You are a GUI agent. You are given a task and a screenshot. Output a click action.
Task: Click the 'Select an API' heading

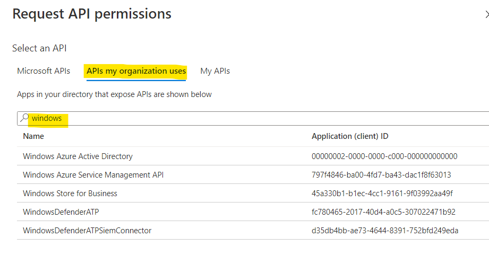click(39, 48)
